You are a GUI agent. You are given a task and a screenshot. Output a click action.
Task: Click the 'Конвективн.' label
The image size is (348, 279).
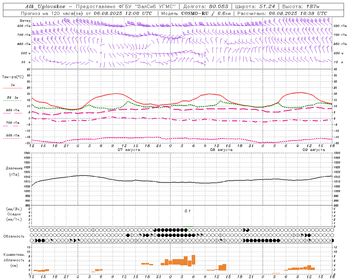click(x=14, y=255)
